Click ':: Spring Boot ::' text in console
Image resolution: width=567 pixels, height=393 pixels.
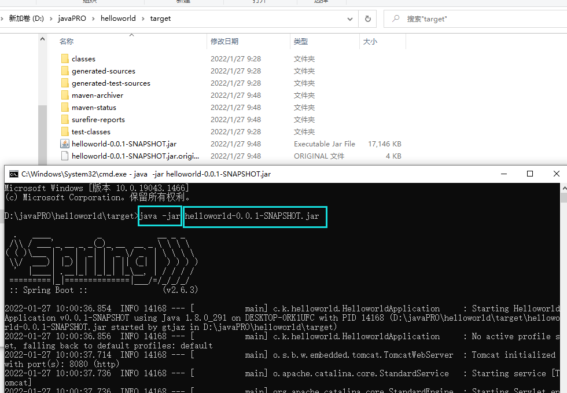49,290
